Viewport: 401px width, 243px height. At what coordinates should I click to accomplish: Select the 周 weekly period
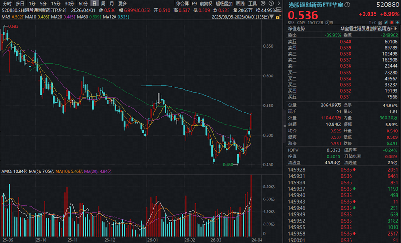tap(103, 3)
